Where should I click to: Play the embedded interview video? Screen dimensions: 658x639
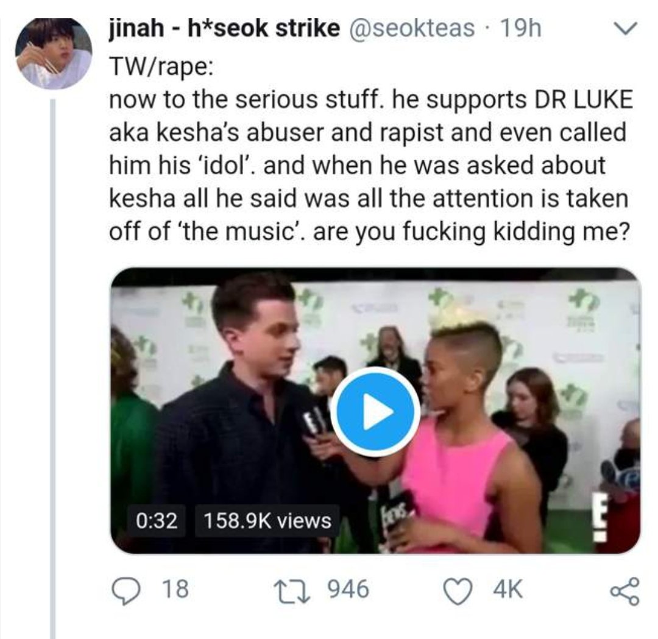point(376,412)
